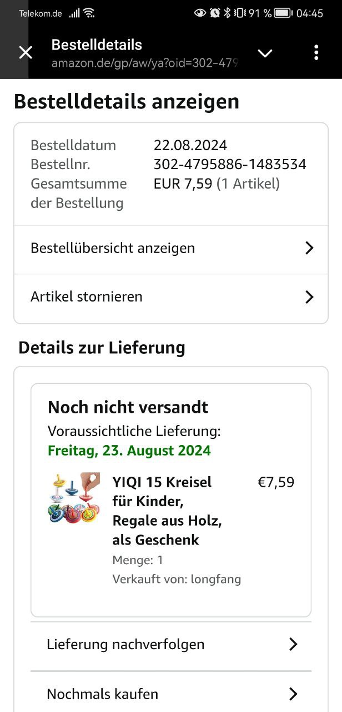Tap Nochmals kaufen
The width and height of the screenshot is (342, 712).
(x=103, y=694)
